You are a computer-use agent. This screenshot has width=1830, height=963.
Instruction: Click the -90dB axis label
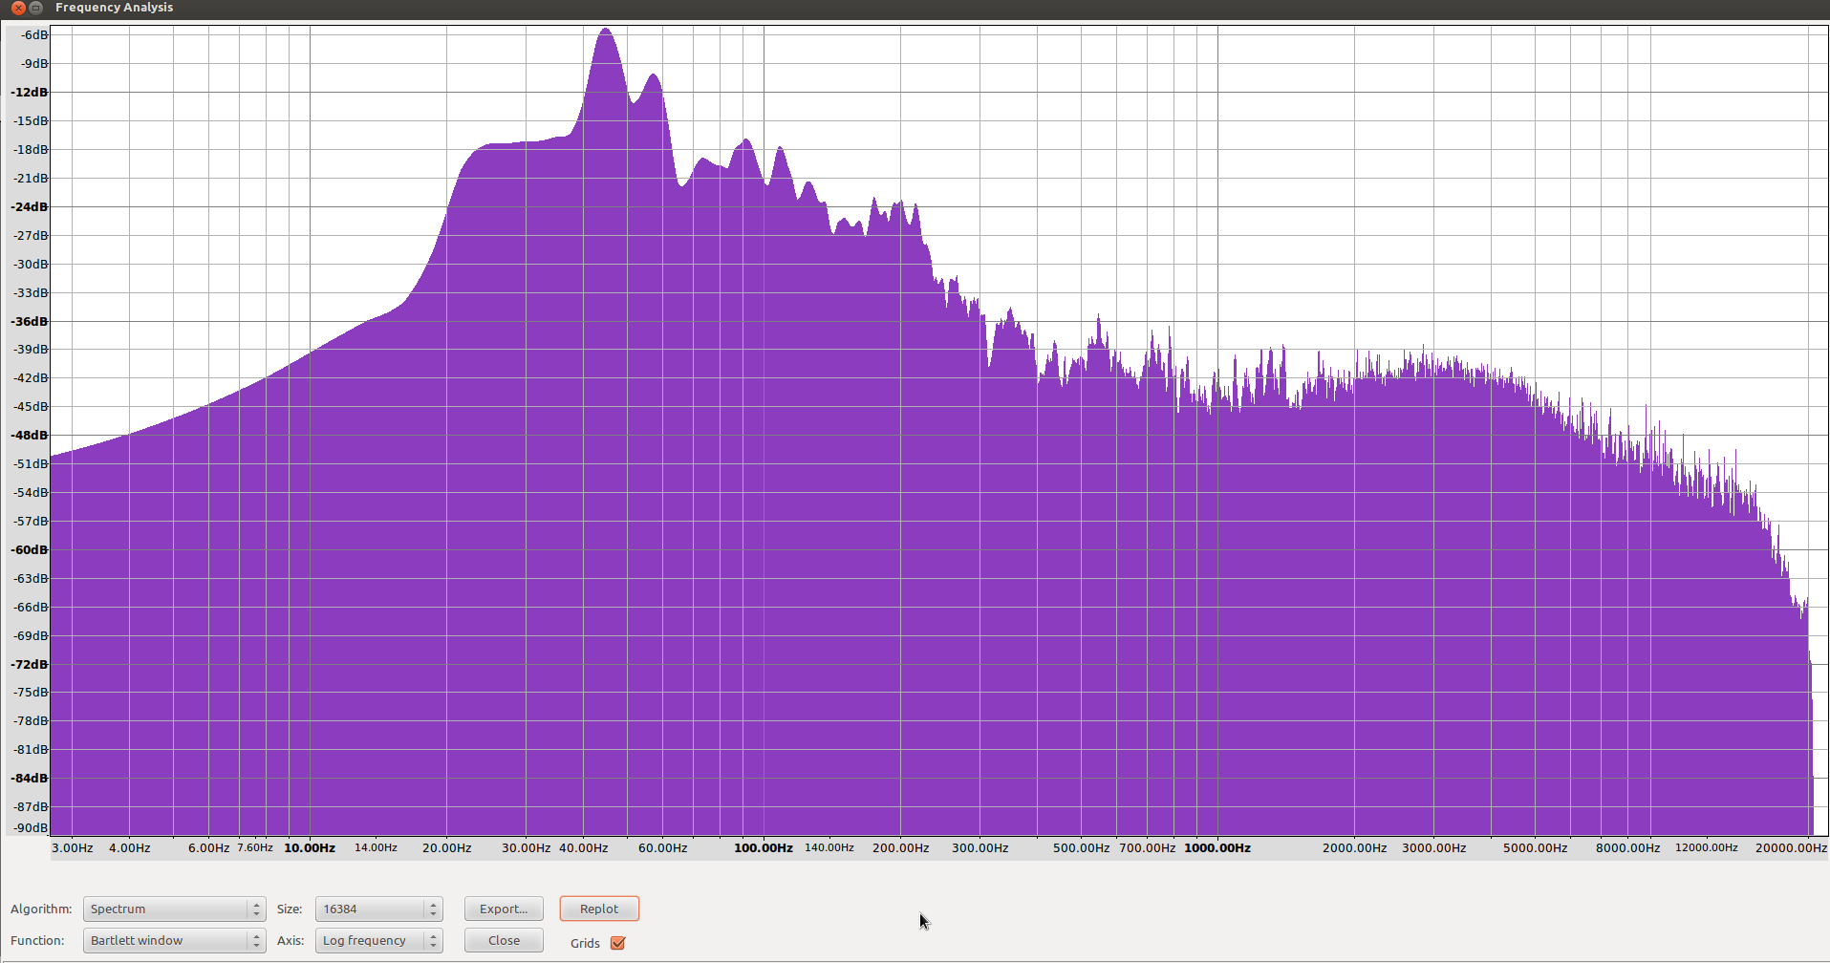[32, 827]
